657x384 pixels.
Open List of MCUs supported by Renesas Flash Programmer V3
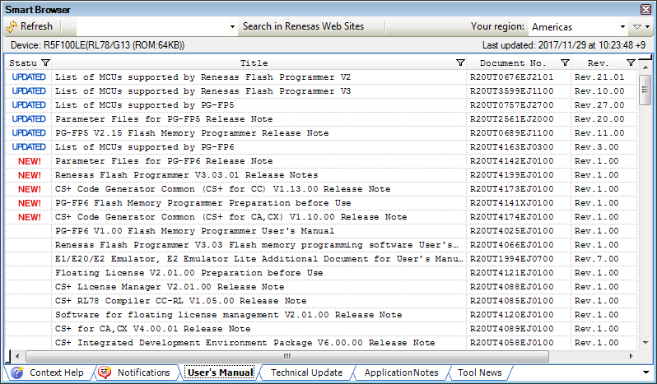click(203, 90)
